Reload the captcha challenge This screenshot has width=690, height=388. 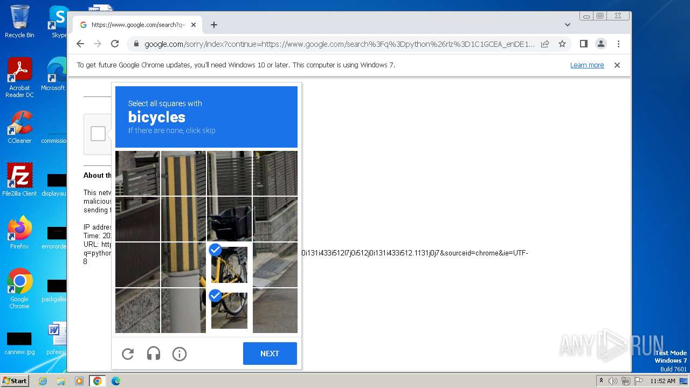[x=128, y=354]
